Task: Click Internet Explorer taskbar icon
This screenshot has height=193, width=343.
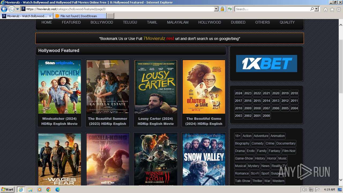Action: click(21, 190)
